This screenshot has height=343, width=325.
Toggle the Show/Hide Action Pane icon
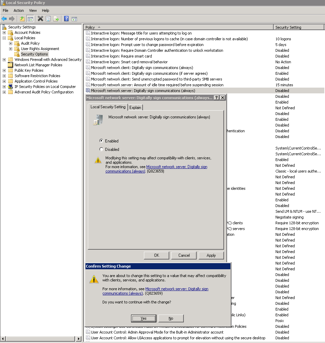[x=74, y=19]
